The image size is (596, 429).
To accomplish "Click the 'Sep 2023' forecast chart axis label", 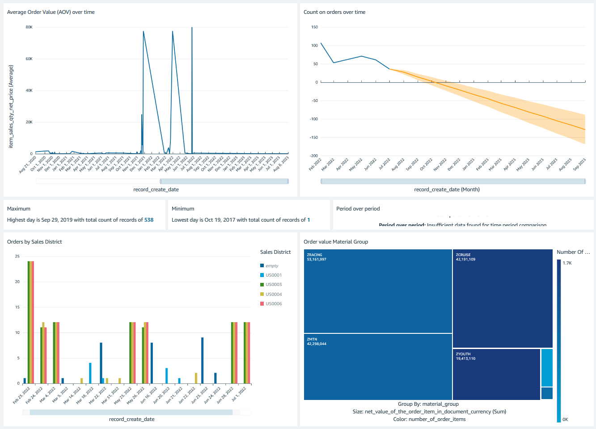I will 579,164.
